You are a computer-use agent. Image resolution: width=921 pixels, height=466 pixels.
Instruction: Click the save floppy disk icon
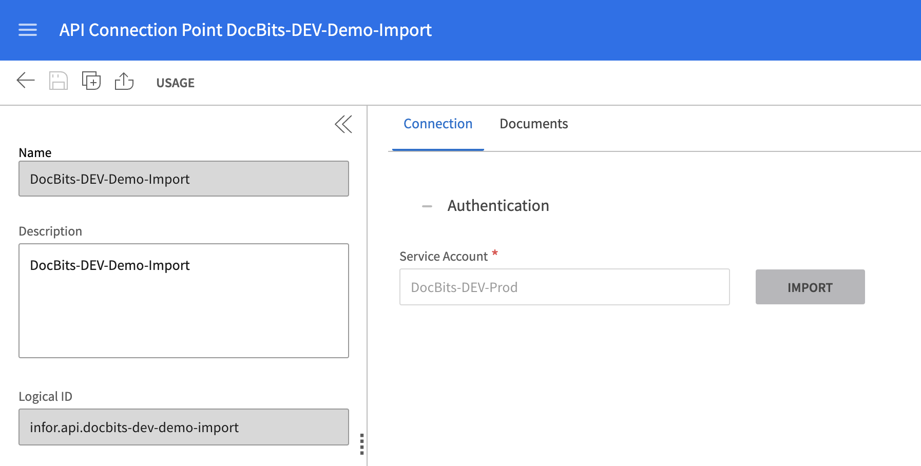pyautogui.click(x=59, y=81)
